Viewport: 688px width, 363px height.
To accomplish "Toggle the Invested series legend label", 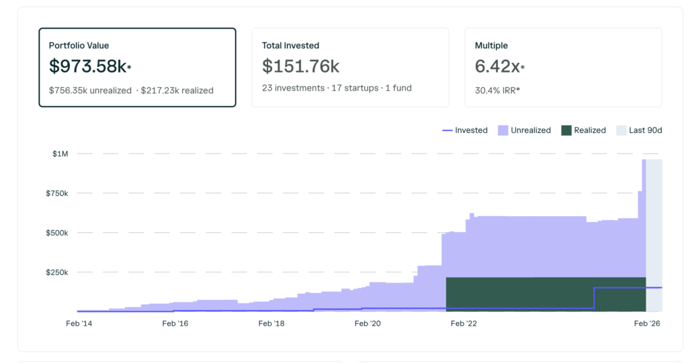I will tap(471, 130).
